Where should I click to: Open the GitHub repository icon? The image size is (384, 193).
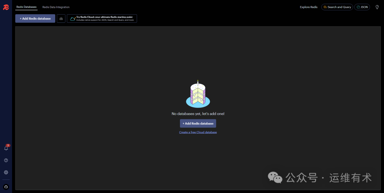(6, 187)
